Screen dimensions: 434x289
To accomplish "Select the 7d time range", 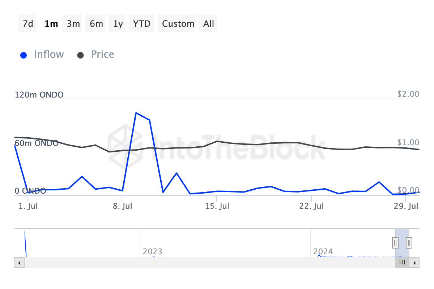I will point(27,24).
